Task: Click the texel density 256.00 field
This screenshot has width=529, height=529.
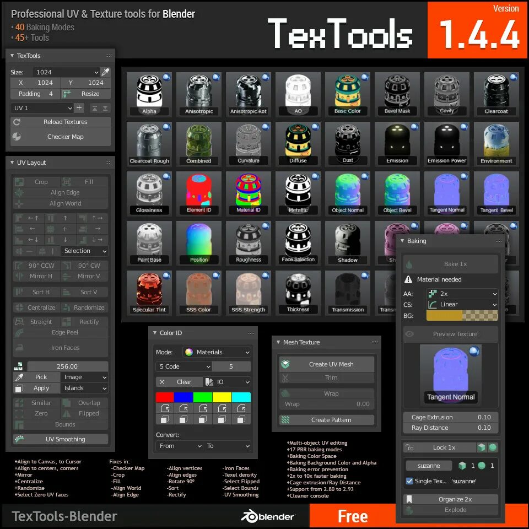Action: [x=67, y=366]
